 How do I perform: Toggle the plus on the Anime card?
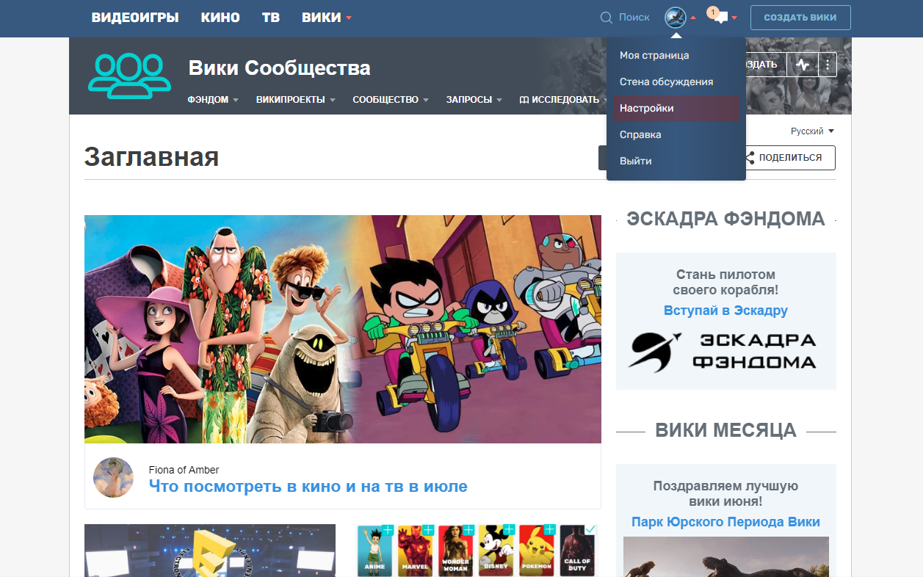pyautogui.click(x=388, y=529)
